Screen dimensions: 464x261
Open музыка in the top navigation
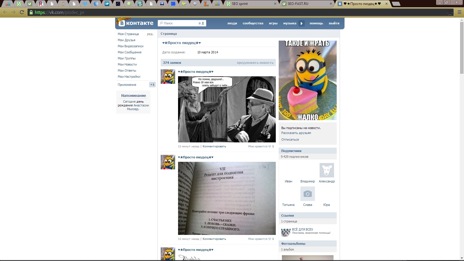point(290,23)
